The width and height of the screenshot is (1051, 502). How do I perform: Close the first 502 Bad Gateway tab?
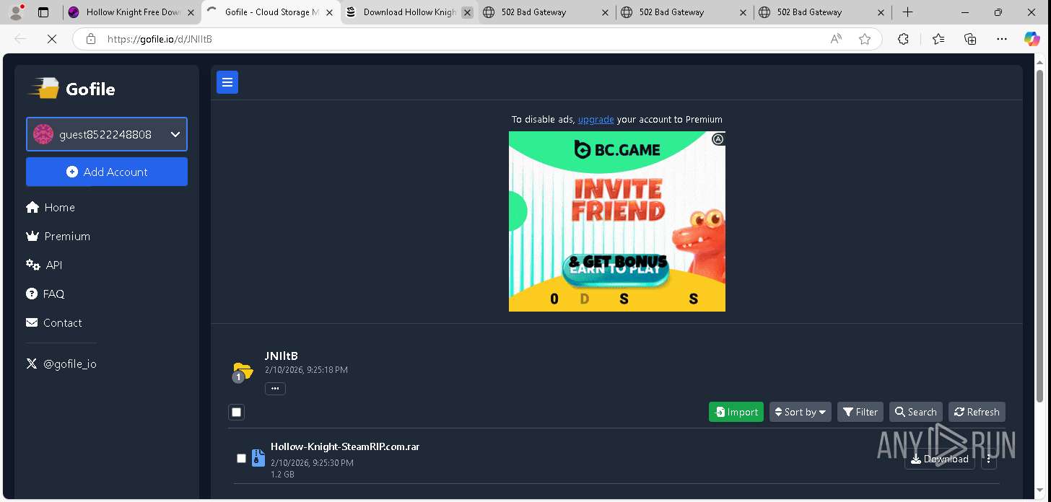tap(605, 12)
